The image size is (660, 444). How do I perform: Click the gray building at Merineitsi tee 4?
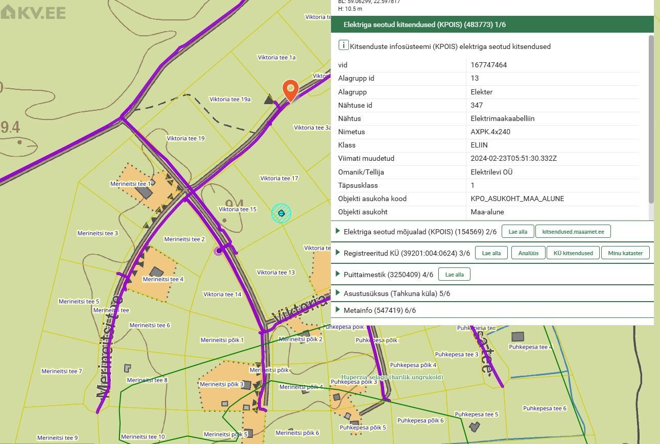pos(156,272)
